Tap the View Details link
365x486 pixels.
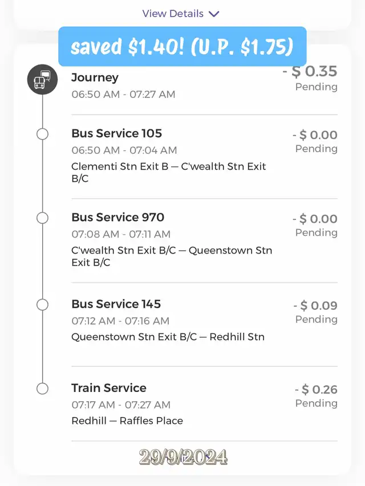(173, 14)
